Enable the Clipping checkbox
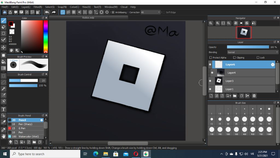 234,57
